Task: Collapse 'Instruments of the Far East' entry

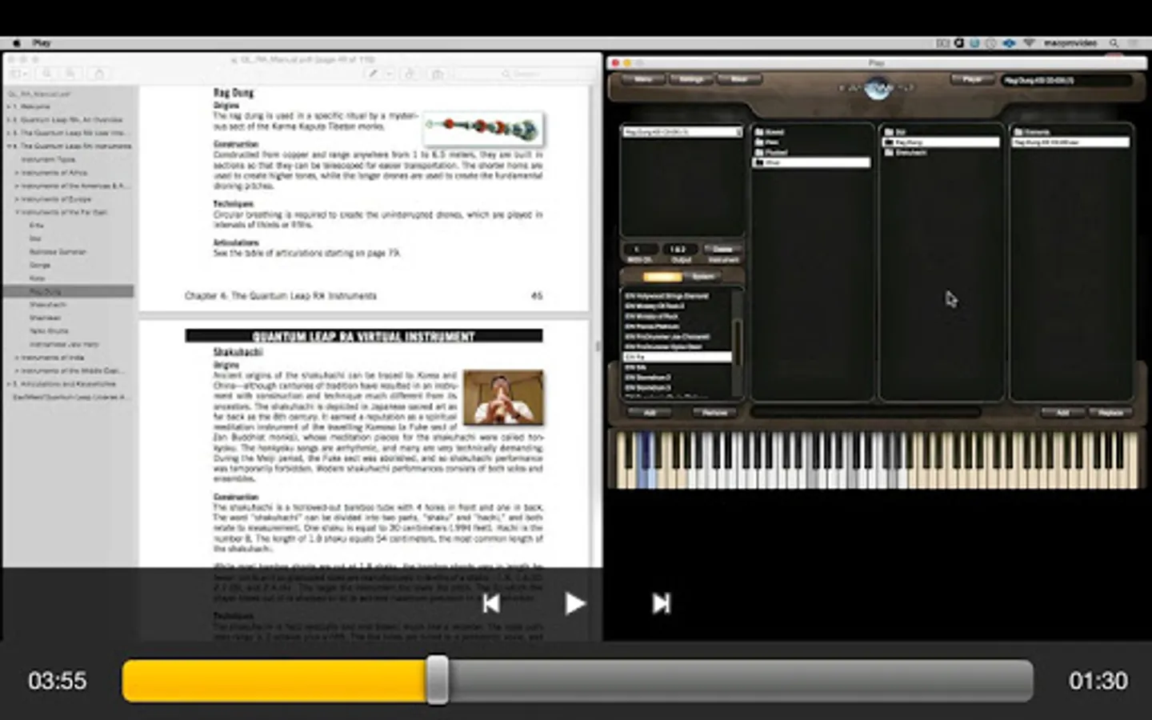Action: (x=17, y=213)
